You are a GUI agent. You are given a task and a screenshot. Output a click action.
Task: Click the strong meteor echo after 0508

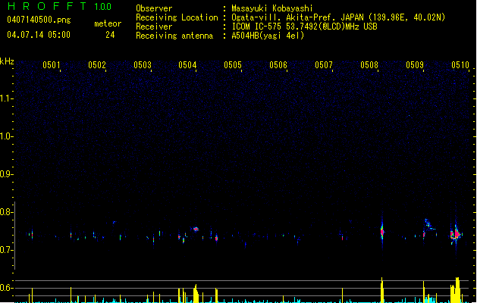[x=382, y=232]
